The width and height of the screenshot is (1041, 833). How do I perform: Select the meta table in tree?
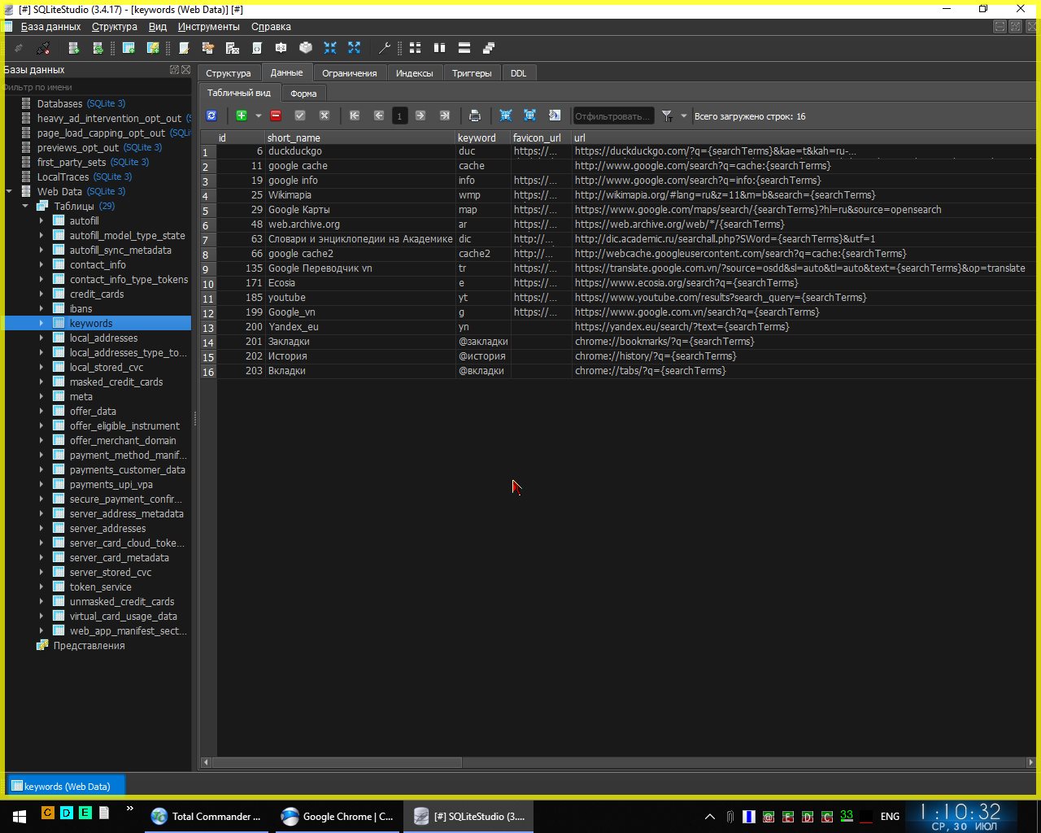click(x=81, y=397)
